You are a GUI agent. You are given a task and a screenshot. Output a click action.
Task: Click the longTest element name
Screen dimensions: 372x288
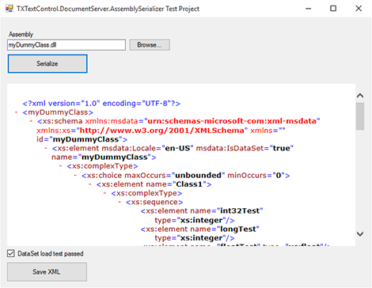pos(238,229)
